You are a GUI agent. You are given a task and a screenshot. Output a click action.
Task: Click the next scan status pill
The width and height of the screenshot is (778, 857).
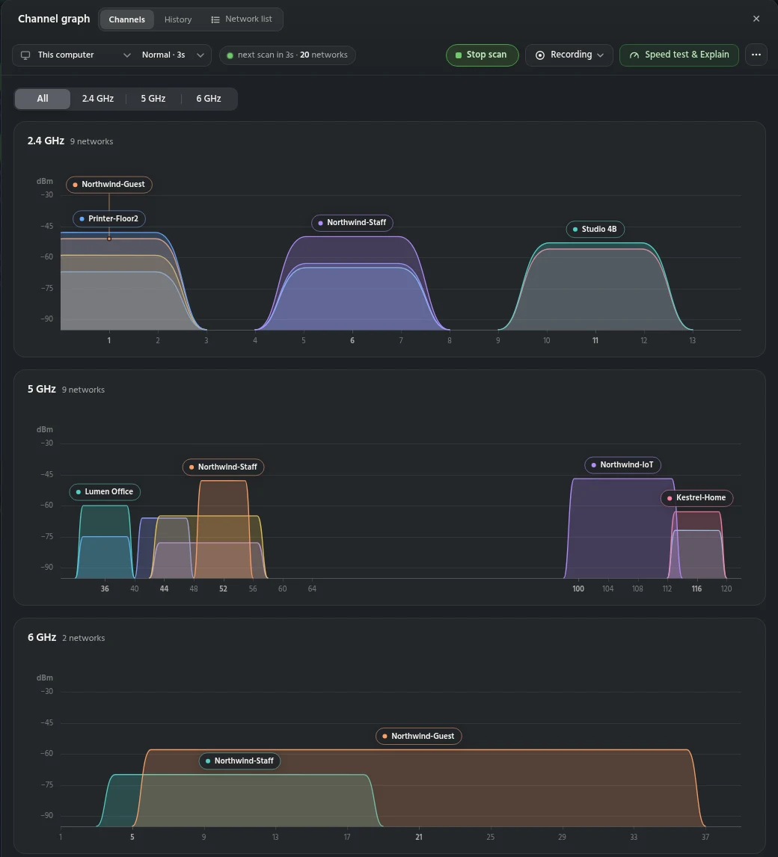coord(287,55)
